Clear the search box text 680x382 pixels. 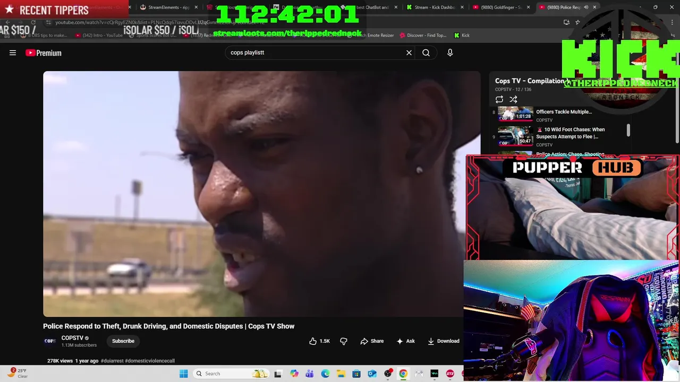(409, 53)
